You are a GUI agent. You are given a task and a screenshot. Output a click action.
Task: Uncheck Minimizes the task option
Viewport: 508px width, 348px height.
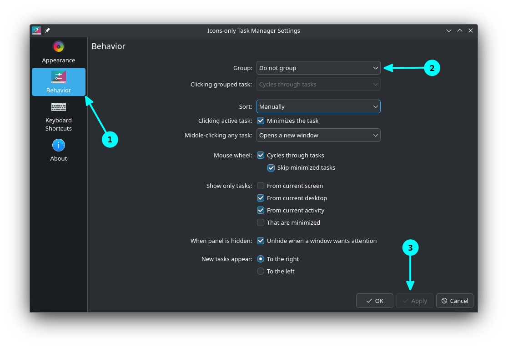click(x=261, y=121)
